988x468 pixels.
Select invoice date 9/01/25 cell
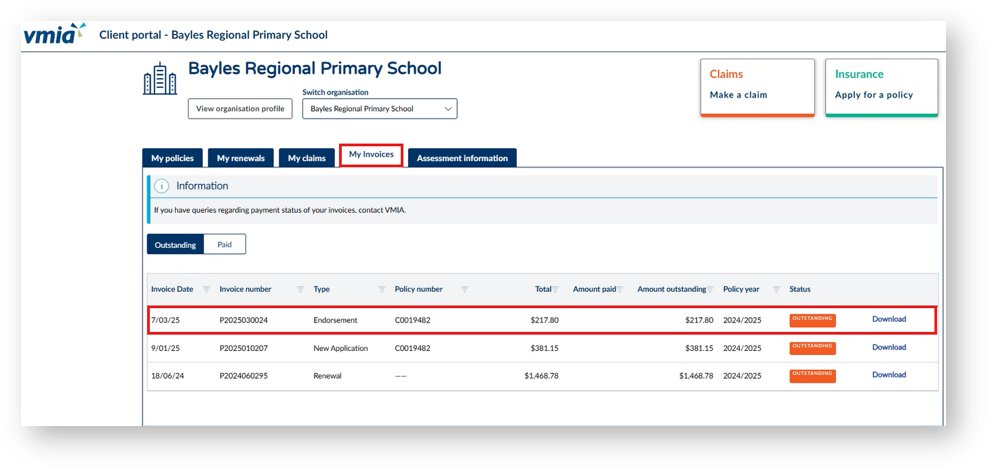tap(165, 349)
